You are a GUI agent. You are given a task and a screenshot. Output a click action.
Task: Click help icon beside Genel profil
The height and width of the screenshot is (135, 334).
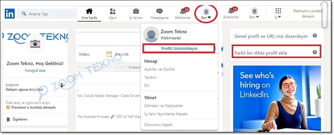[315, 36]
